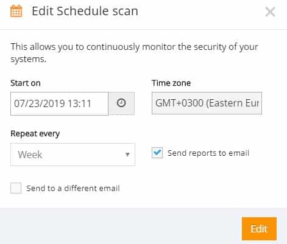Open the Time zone GMT+0300 field
This screenshot has height=244, width=287.
click(207, 103)
